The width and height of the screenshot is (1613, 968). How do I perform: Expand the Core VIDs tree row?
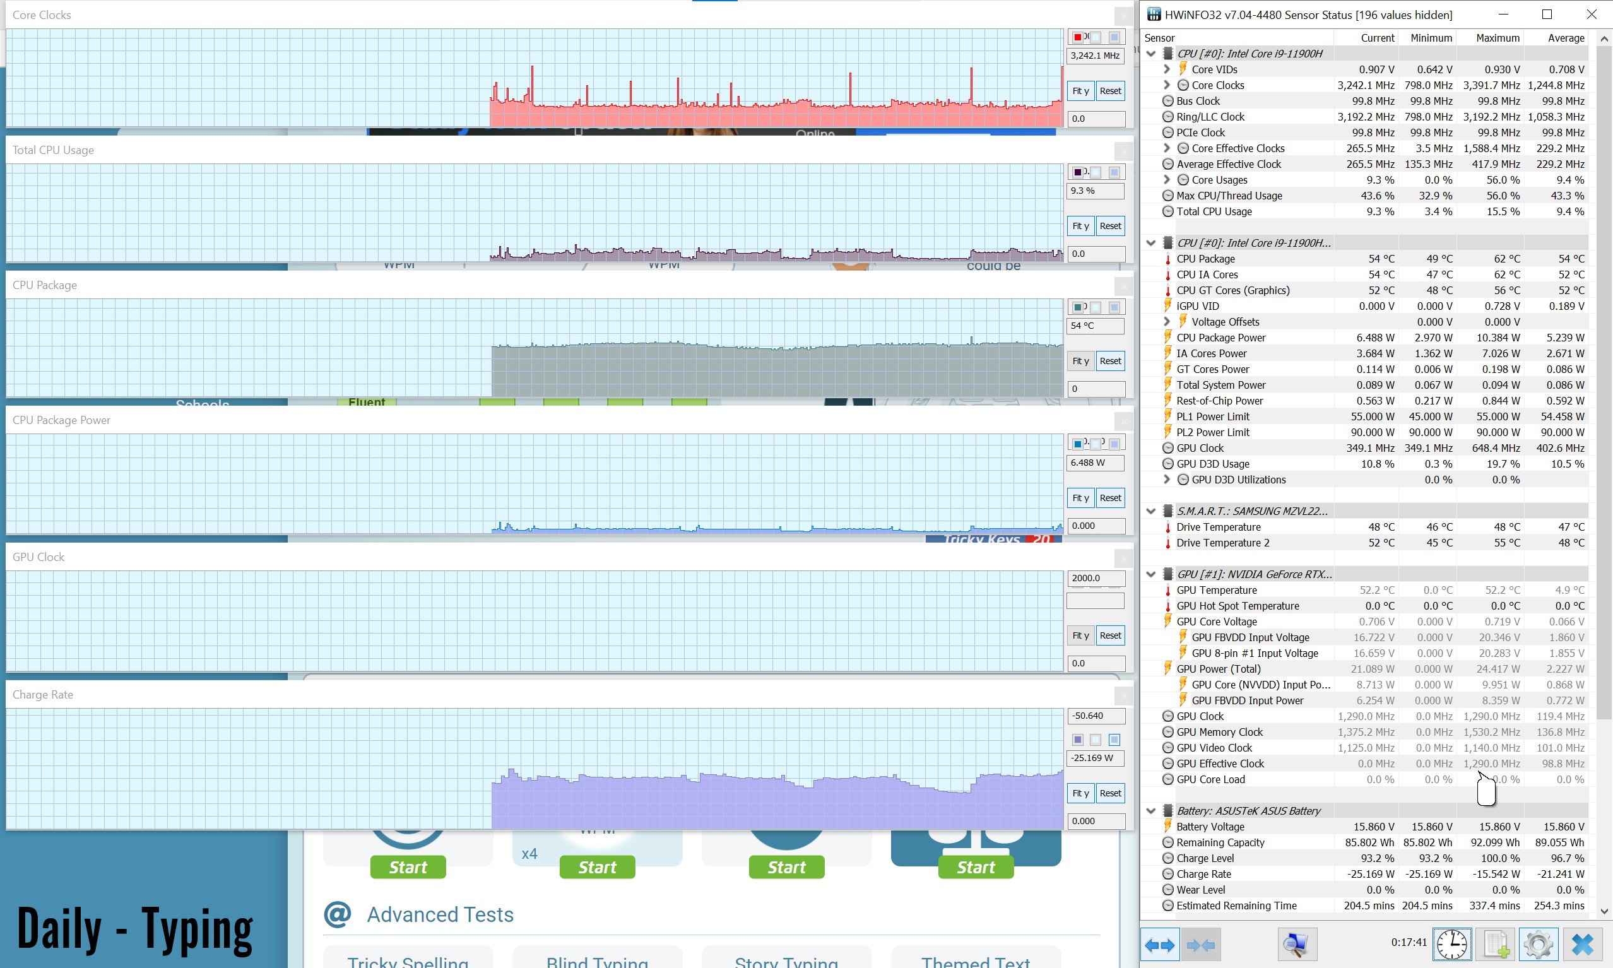1167,69
